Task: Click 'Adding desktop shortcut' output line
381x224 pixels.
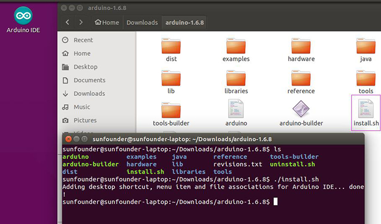Action: pyautogui.click(x=213, y=187)
